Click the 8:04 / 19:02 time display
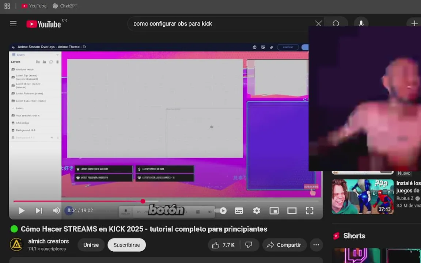This screenshot has width=421, height=263. pyautogui.click(x=80, y=211)
